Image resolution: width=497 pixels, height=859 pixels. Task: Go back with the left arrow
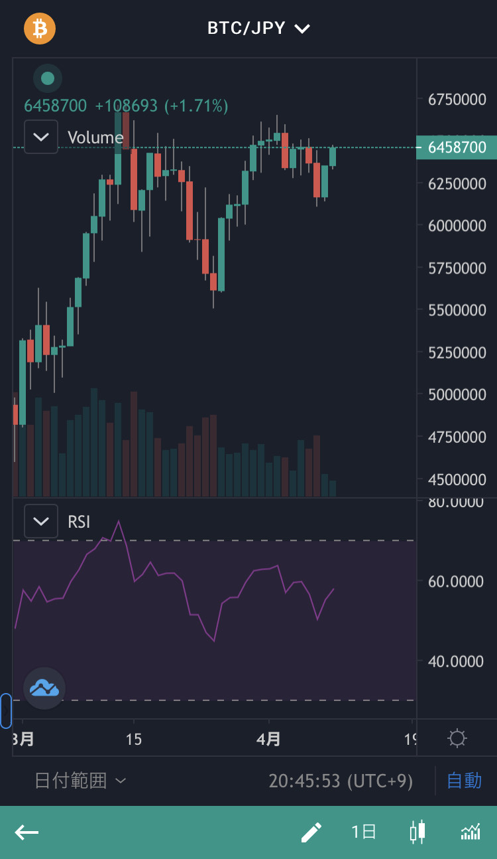[x=27, y=832]
